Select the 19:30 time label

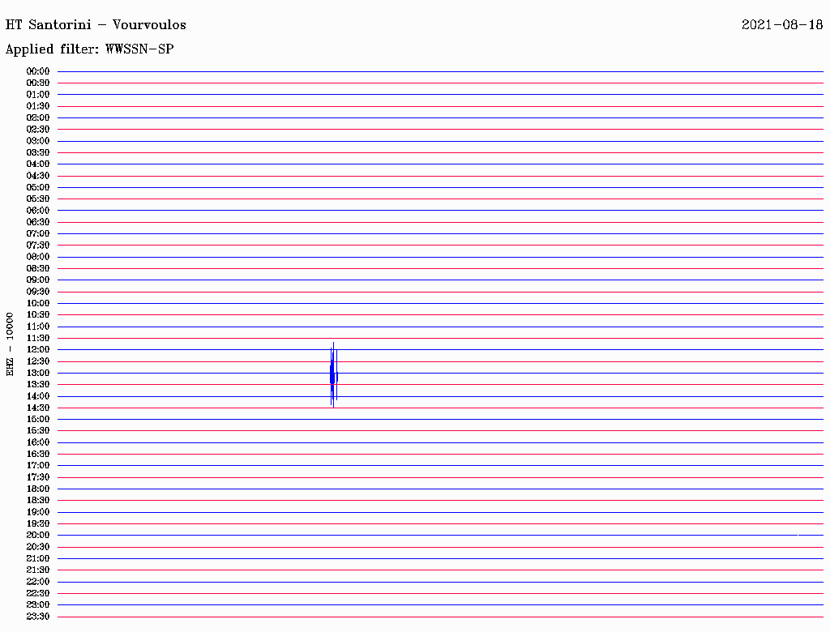tap(38, 524)
